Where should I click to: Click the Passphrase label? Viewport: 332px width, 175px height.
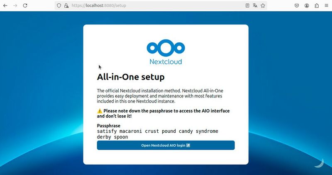(109, 126)
